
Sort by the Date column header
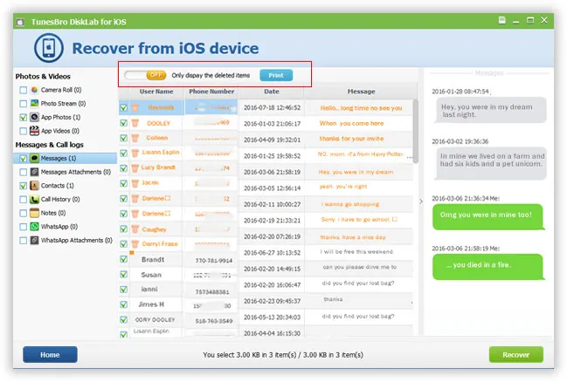point(272,92)
